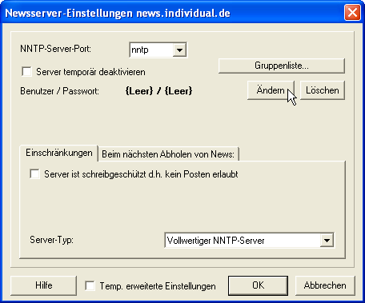Cancel via the Abbrechen button
The width and height of the screenshot is (365, 303).
(x=325, y=285)
